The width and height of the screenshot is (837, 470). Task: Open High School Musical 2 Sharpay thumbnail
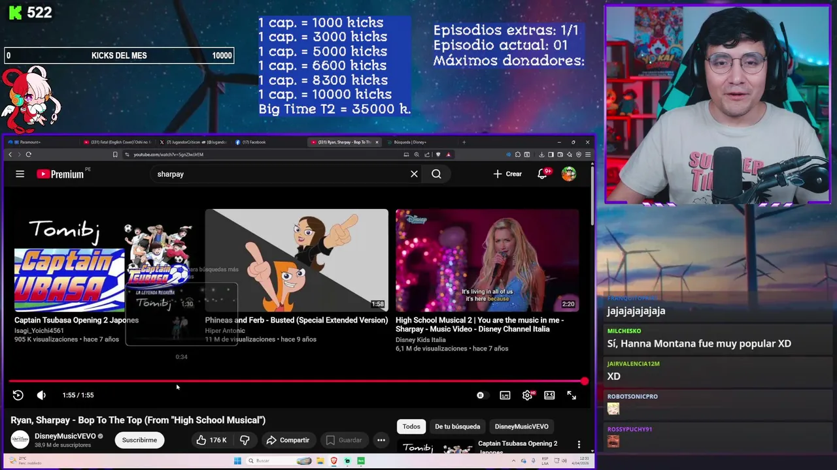pos(487,261)
